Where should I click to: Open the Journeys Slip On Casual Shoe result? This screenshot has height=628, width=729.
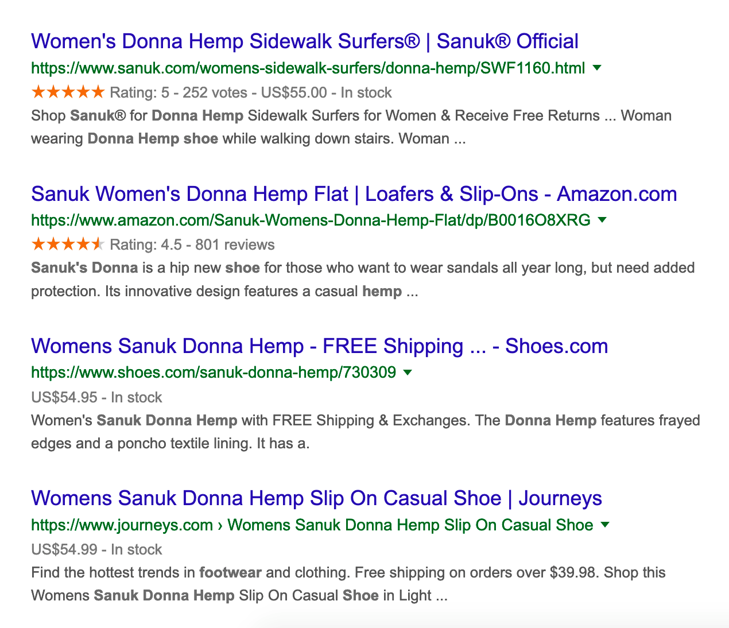[316, 498]
